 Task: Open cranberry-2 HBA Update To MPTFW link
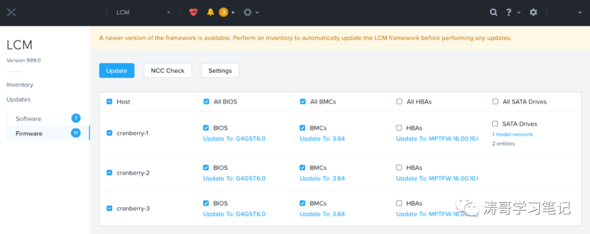pos(437,178)
